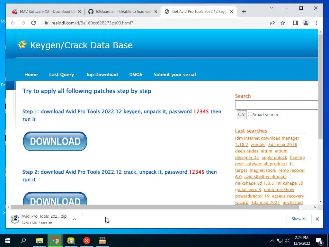Click the network tray icon
Image resolution: width=329 pixels, height=247 pixels.
(x=280, y=241)
